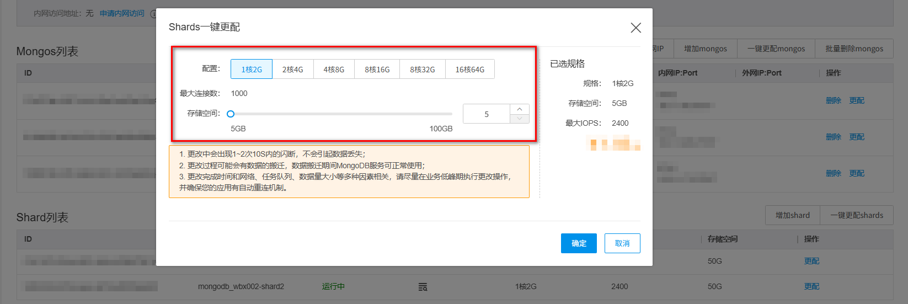The height and width of the screenshot is (304, 908).
Task: Increase storage with the up arrow
Action: pyautogui.click(x=520, y=109)
